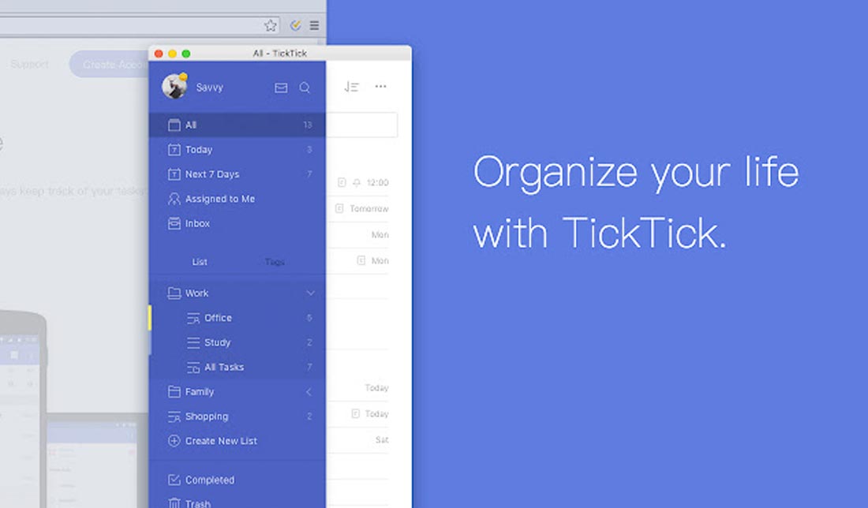868x508 pixels.
Task: Select the Savvy profile avatar
Action: [174, 87]
